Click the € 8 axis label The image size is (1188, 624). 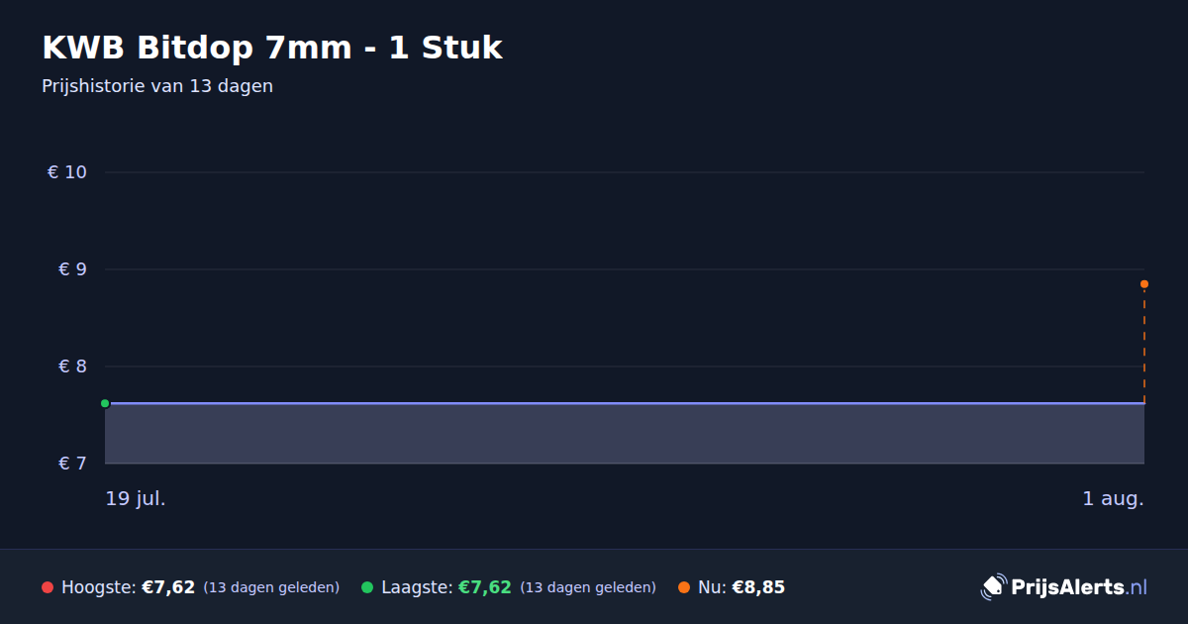coord(73,366)
